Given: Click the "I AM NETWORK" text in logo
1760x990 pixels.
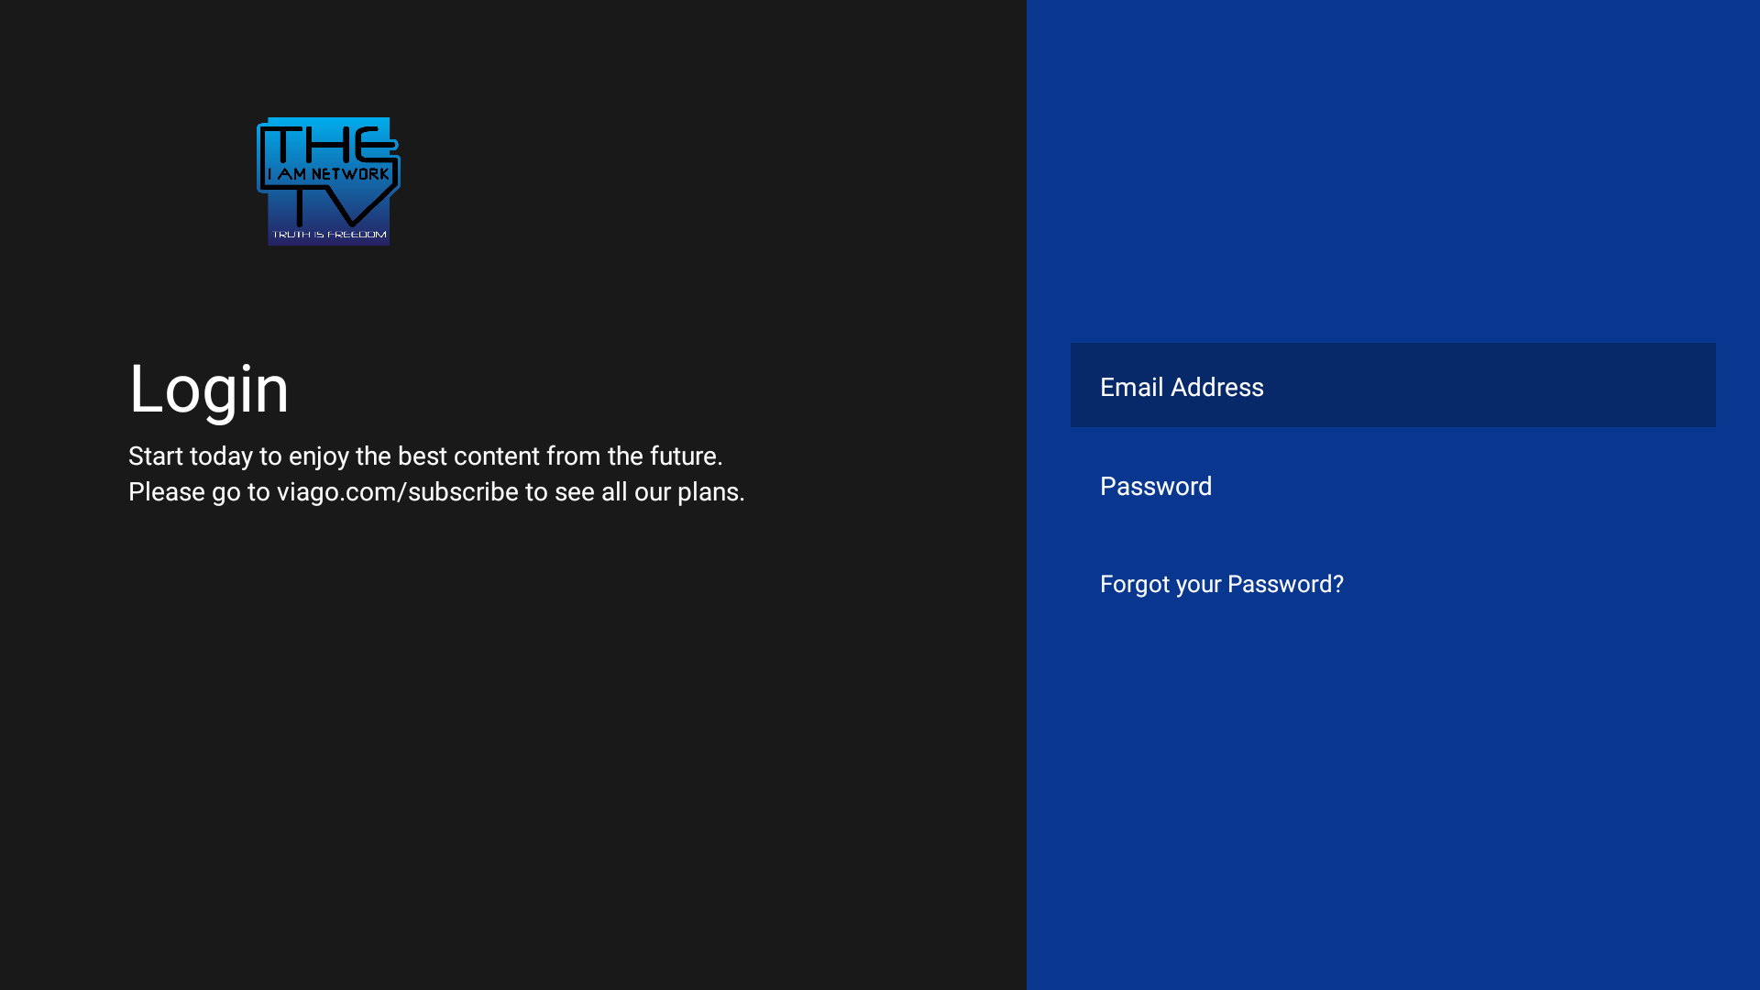Looking at the screenshot, I should click(x=328, y=174).
